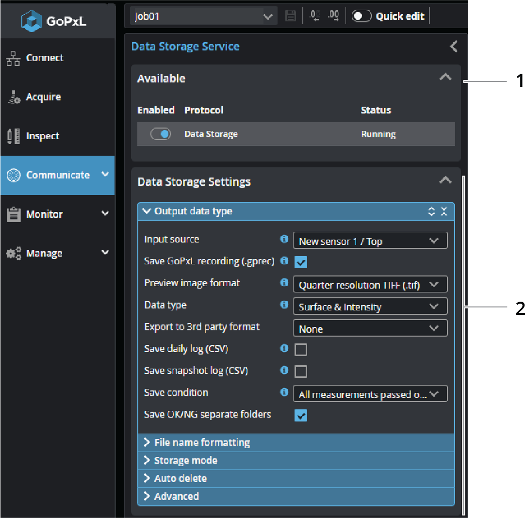Click the increase decimal places icon

(333, 16)
